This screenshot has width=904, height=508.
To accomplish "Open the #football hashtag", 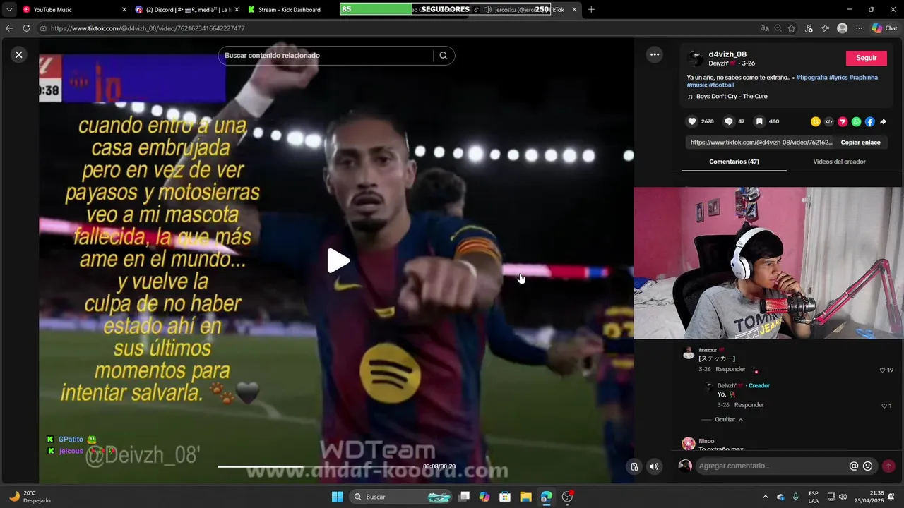I will point(722,85).
